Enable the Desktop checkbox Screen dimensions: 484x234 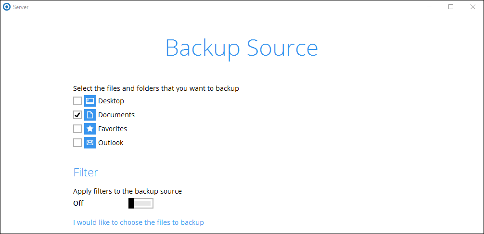pyautogui.click(x=77, y=101)
